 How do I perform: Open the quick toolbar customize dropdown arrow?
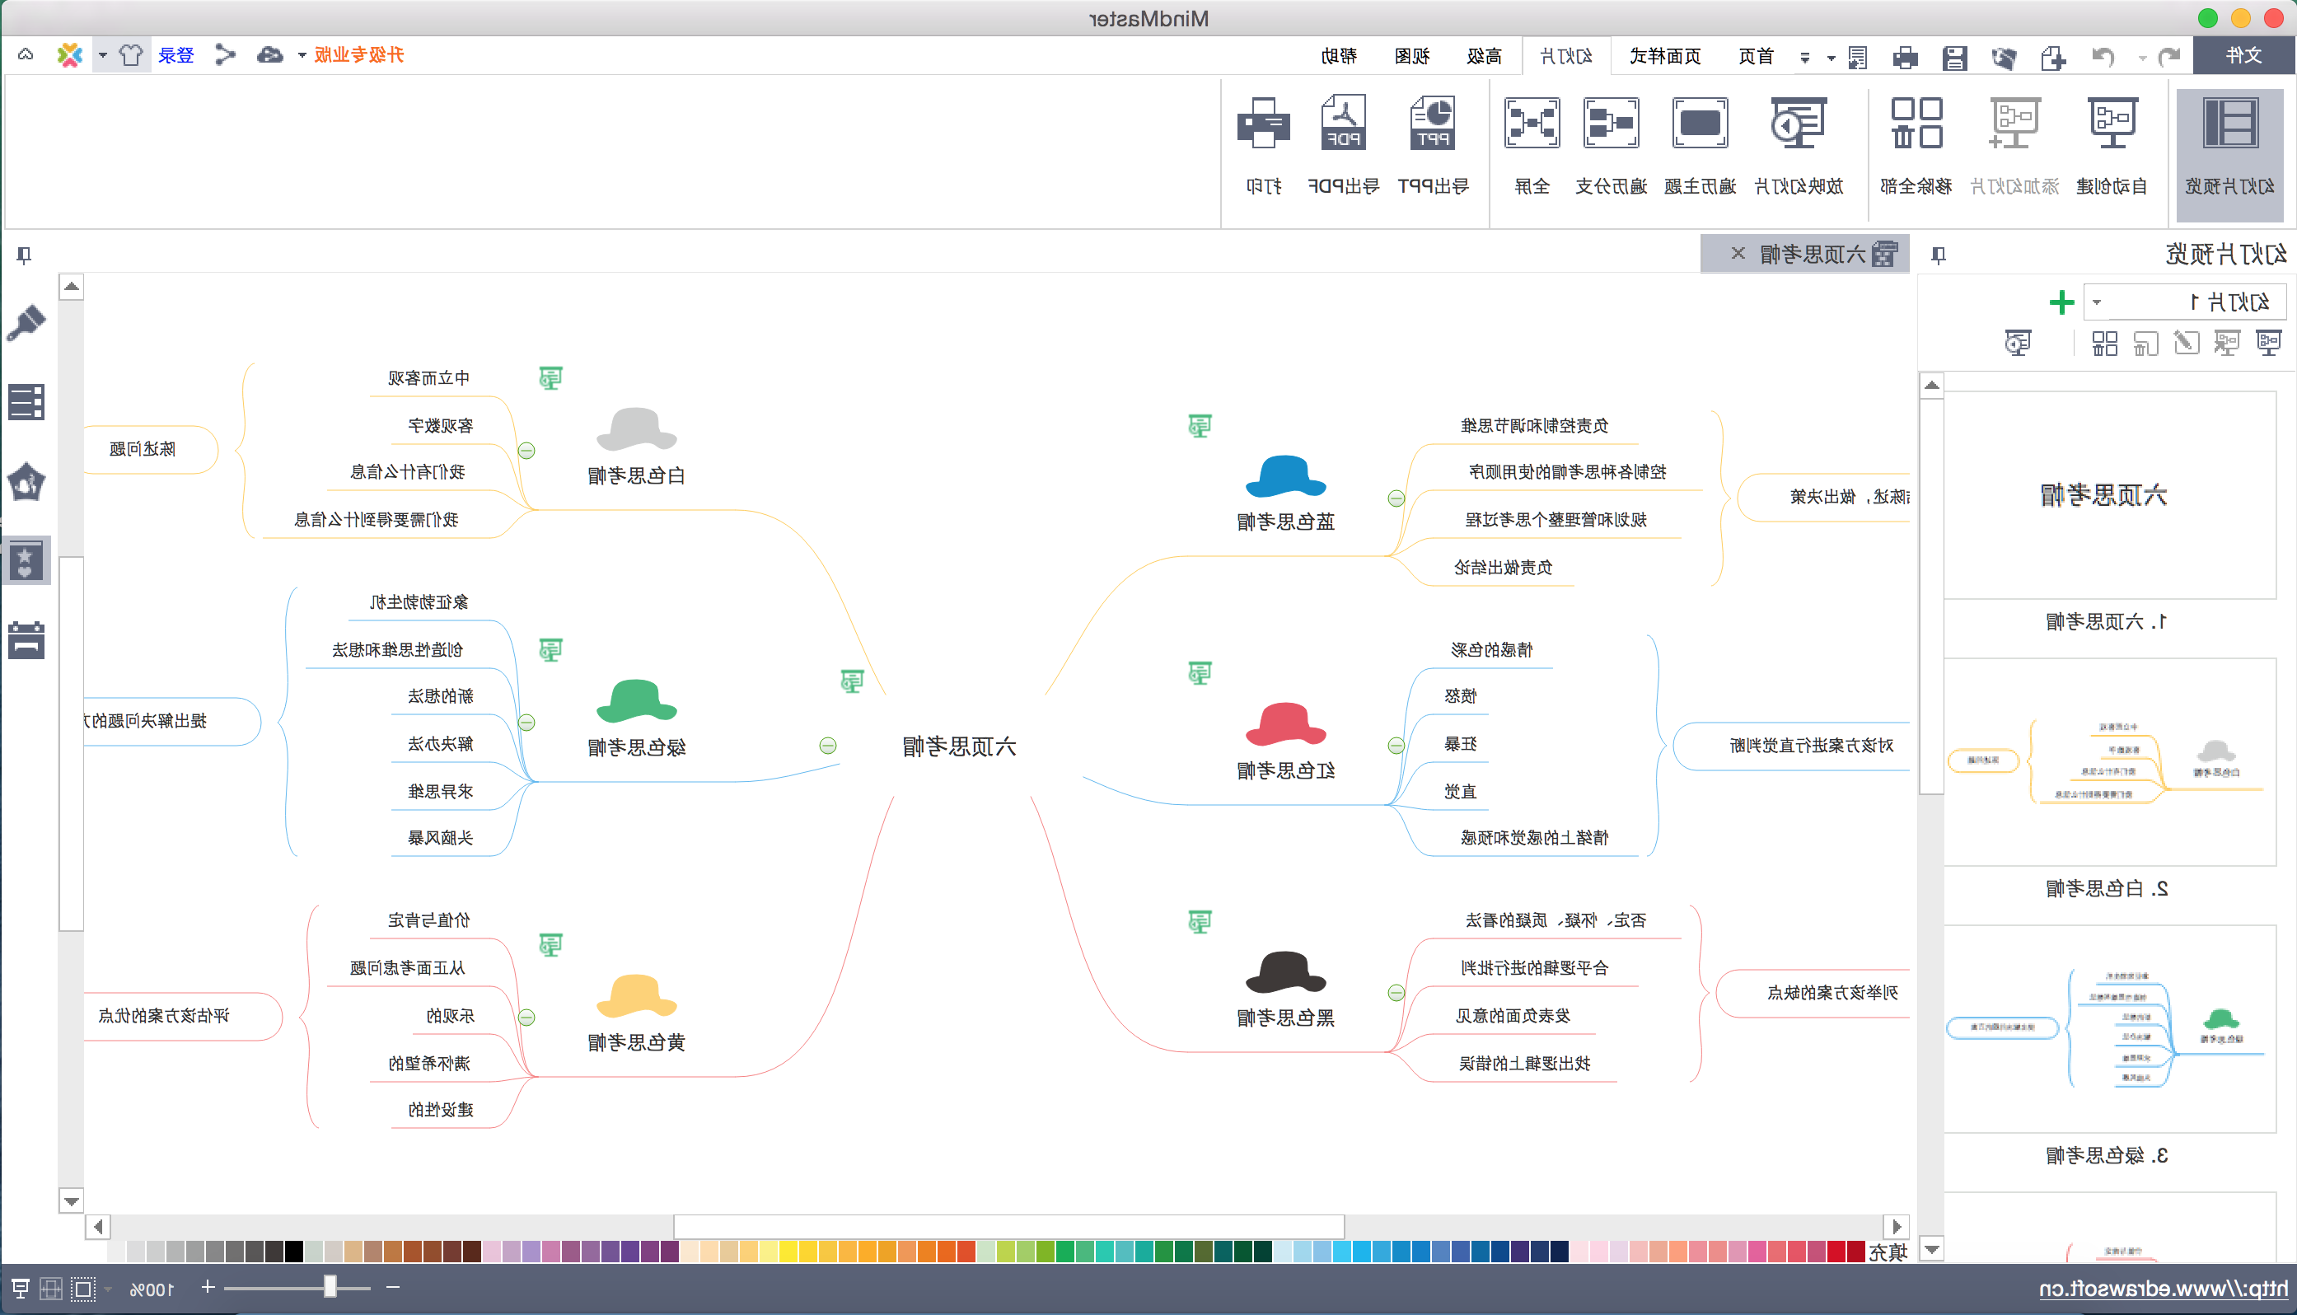[1804, 57]
